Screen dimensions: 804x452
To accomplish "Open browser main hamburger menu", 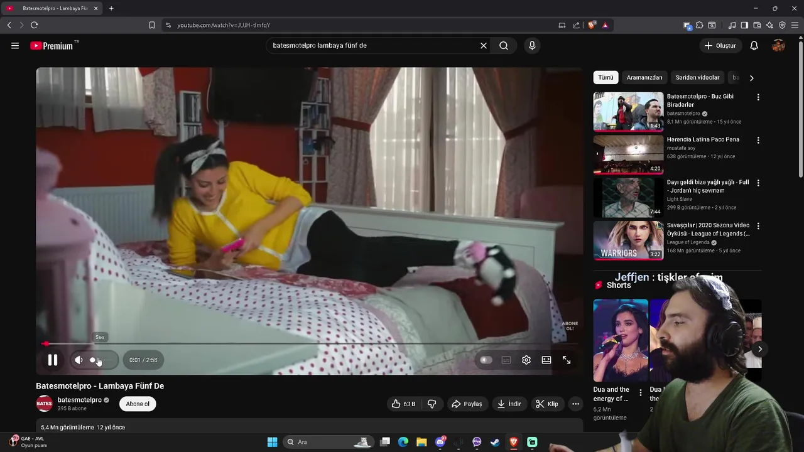I will click(x=795, y=25).
